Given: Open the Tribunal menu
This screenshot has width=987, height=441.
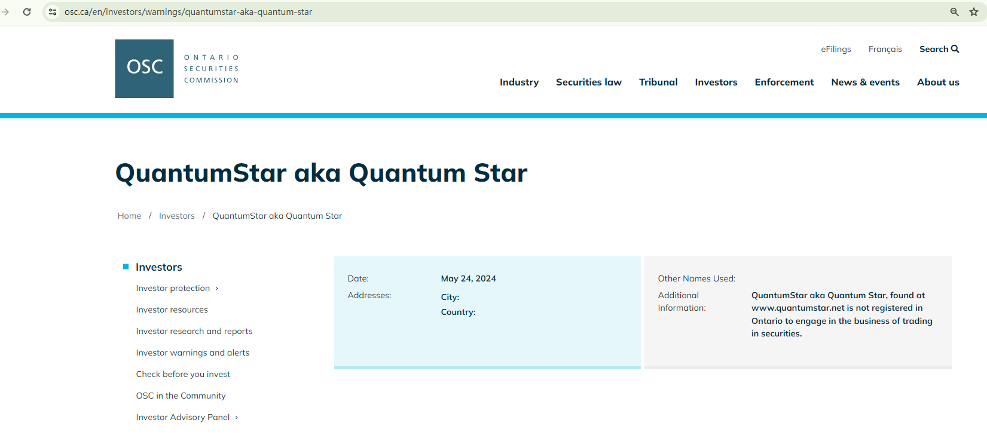Looking at the screenshot, I should coord(658,82).
